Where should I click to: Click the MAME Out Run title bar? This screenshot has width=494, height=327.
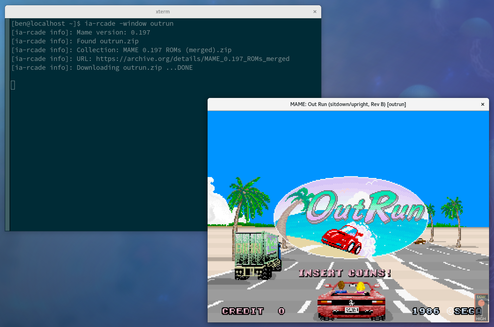coord(348,104)
